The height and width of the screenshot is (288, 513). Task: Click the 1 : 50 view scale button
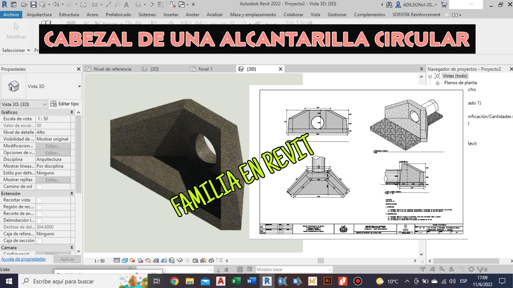[99, 261]
